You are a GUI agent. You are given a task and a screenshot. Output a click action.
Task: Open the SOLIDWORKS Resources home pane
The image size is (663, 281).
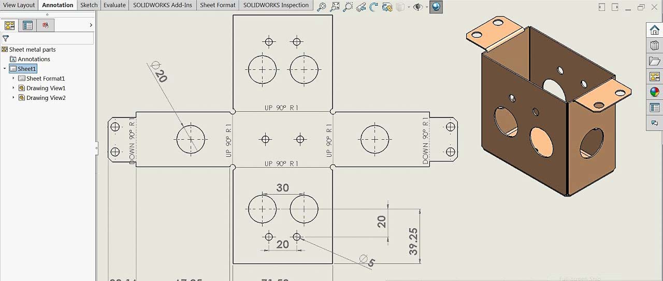pos(655,31)
